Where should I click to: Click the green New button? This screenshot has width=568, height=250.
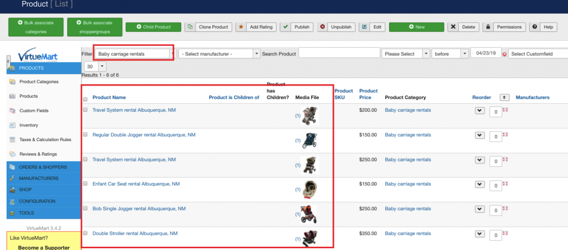pyautogui.click(x=417, y=27)
